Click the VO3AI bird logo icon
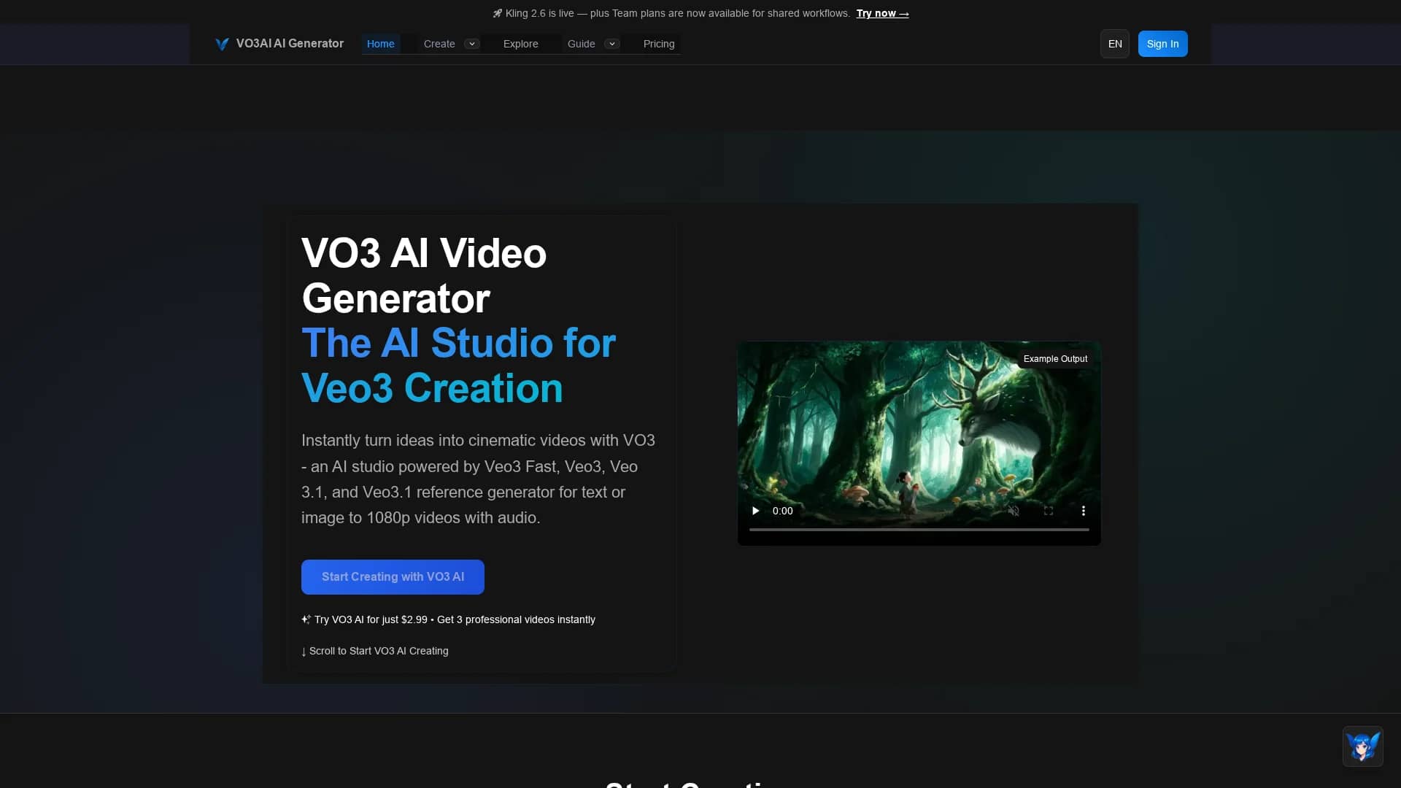 coord(222,44)
